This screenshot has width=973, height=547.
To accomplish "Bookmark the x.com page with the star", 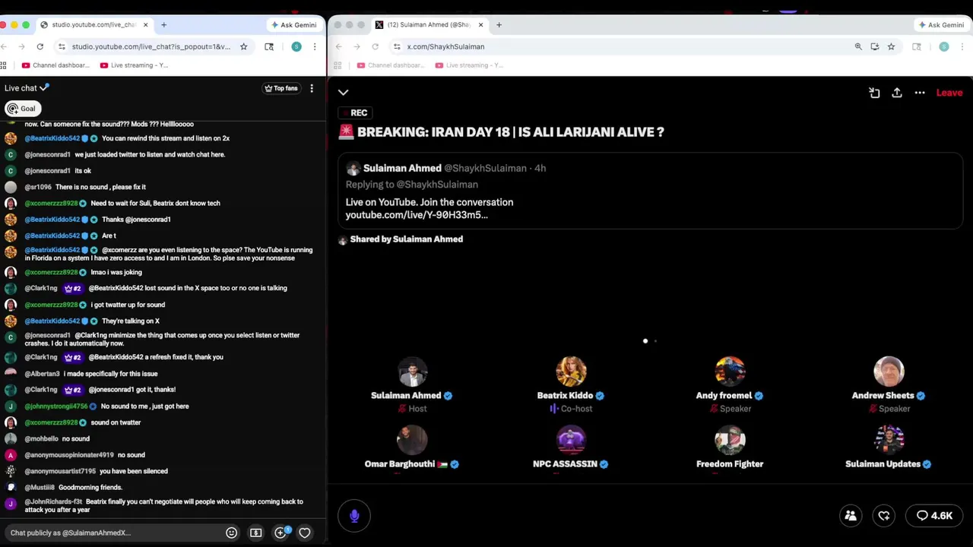I will 891,46.
